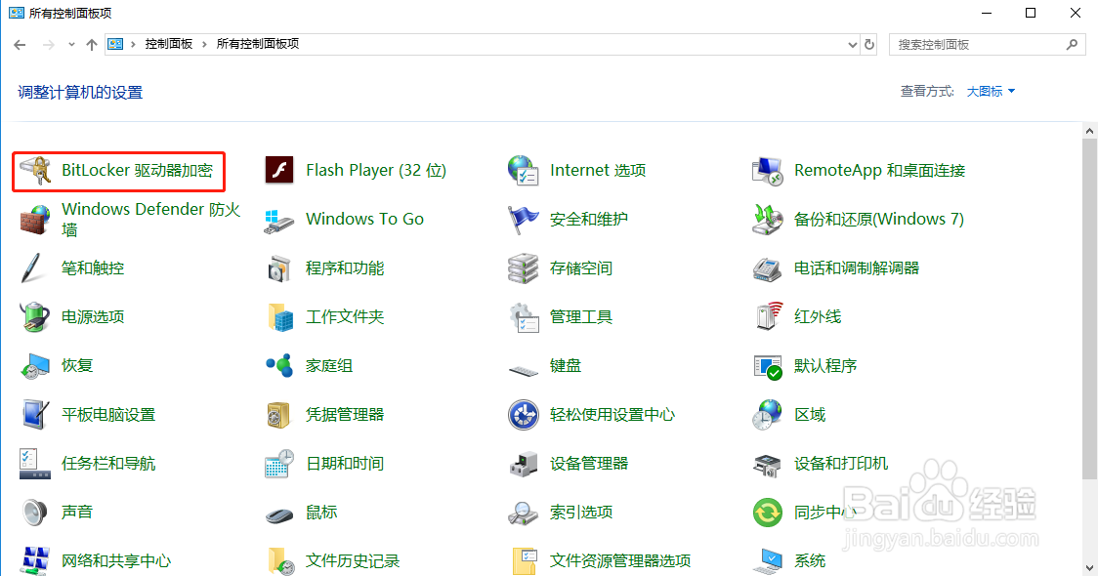Go forward with the Forward arrow

pos(48,45)
